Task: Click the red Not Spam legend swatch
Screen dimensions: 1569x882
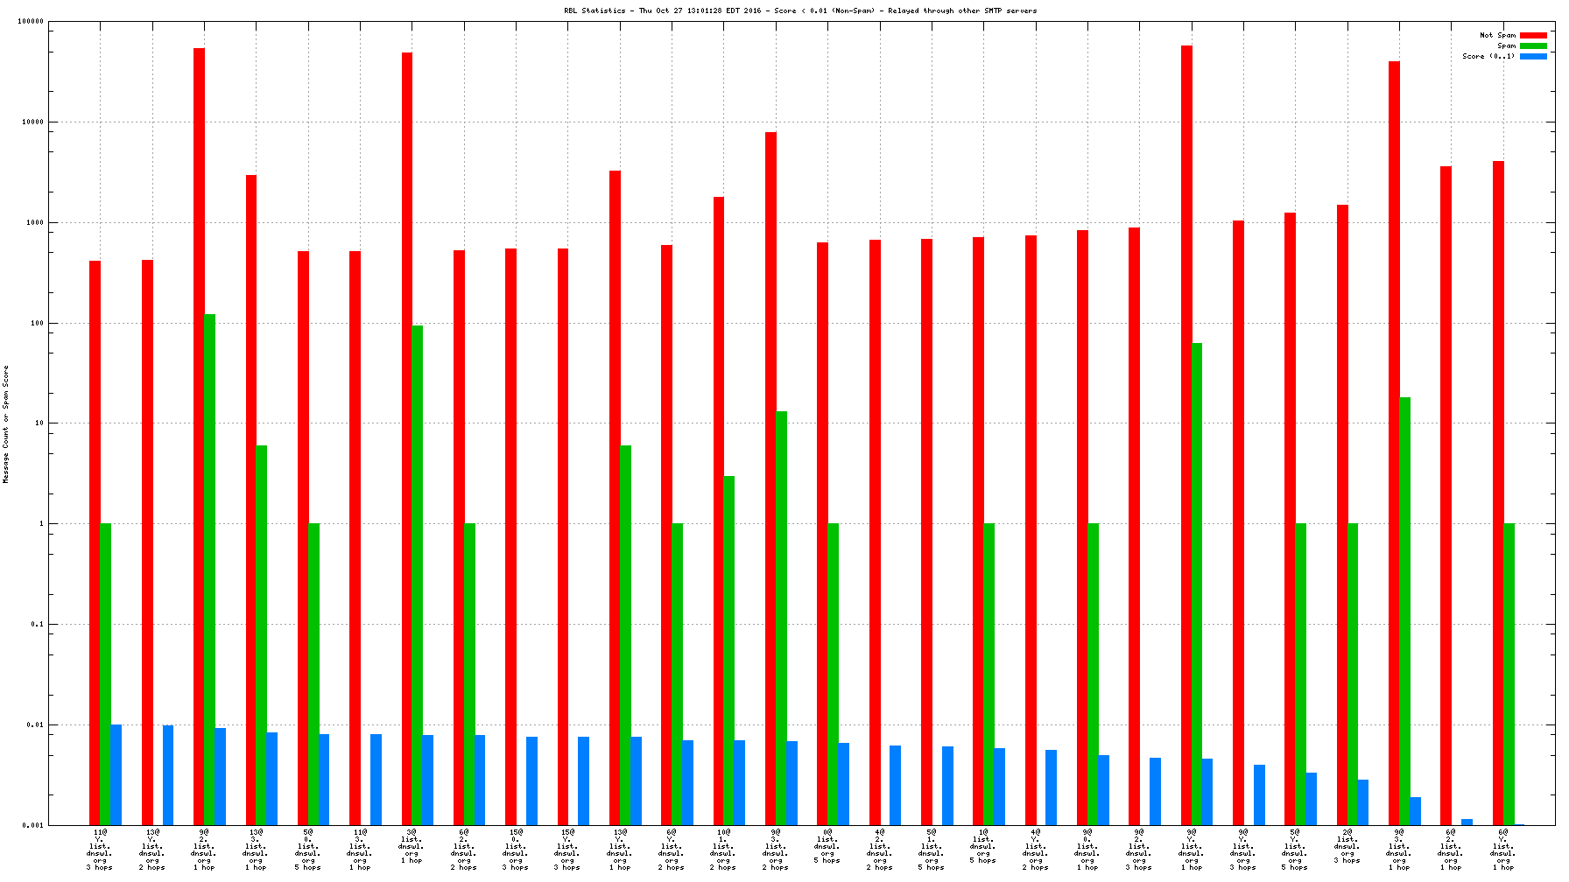Action: click(x=1533, y=35)
